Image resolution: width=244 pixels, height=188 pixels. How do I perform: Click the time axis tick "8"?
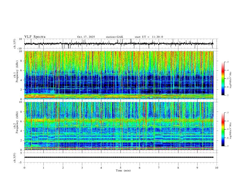point(178,168)
